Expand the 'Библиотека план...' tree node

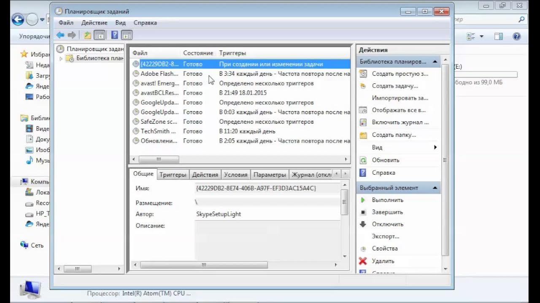pos(61,58)
